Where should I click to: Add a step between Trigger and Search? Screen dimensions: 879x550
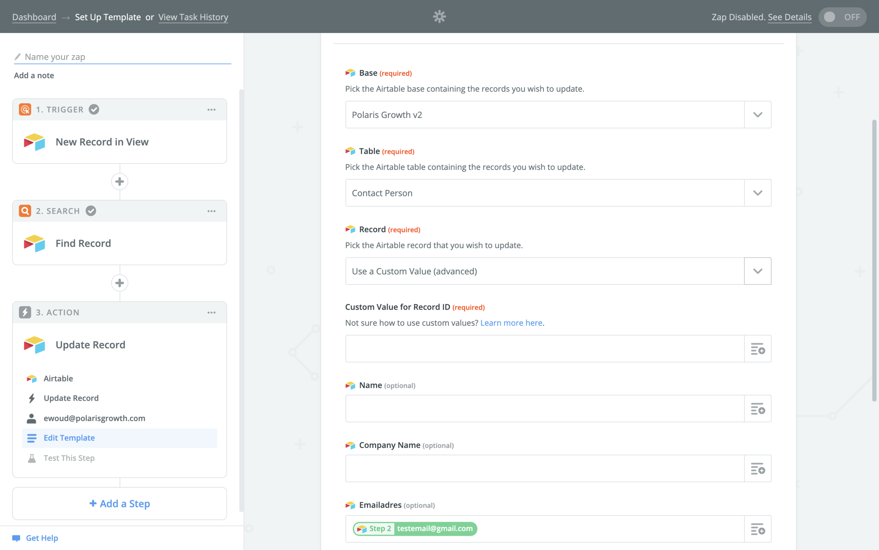click(x=120, y=182)
